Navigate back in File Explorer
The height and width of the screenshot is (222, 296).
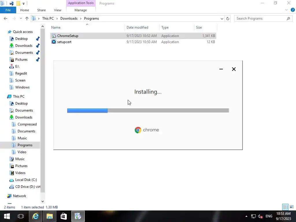[x=5, y=18]
